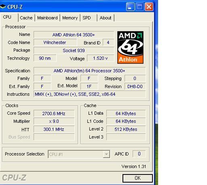Click the empty Bus Speed field

[54, 137]
